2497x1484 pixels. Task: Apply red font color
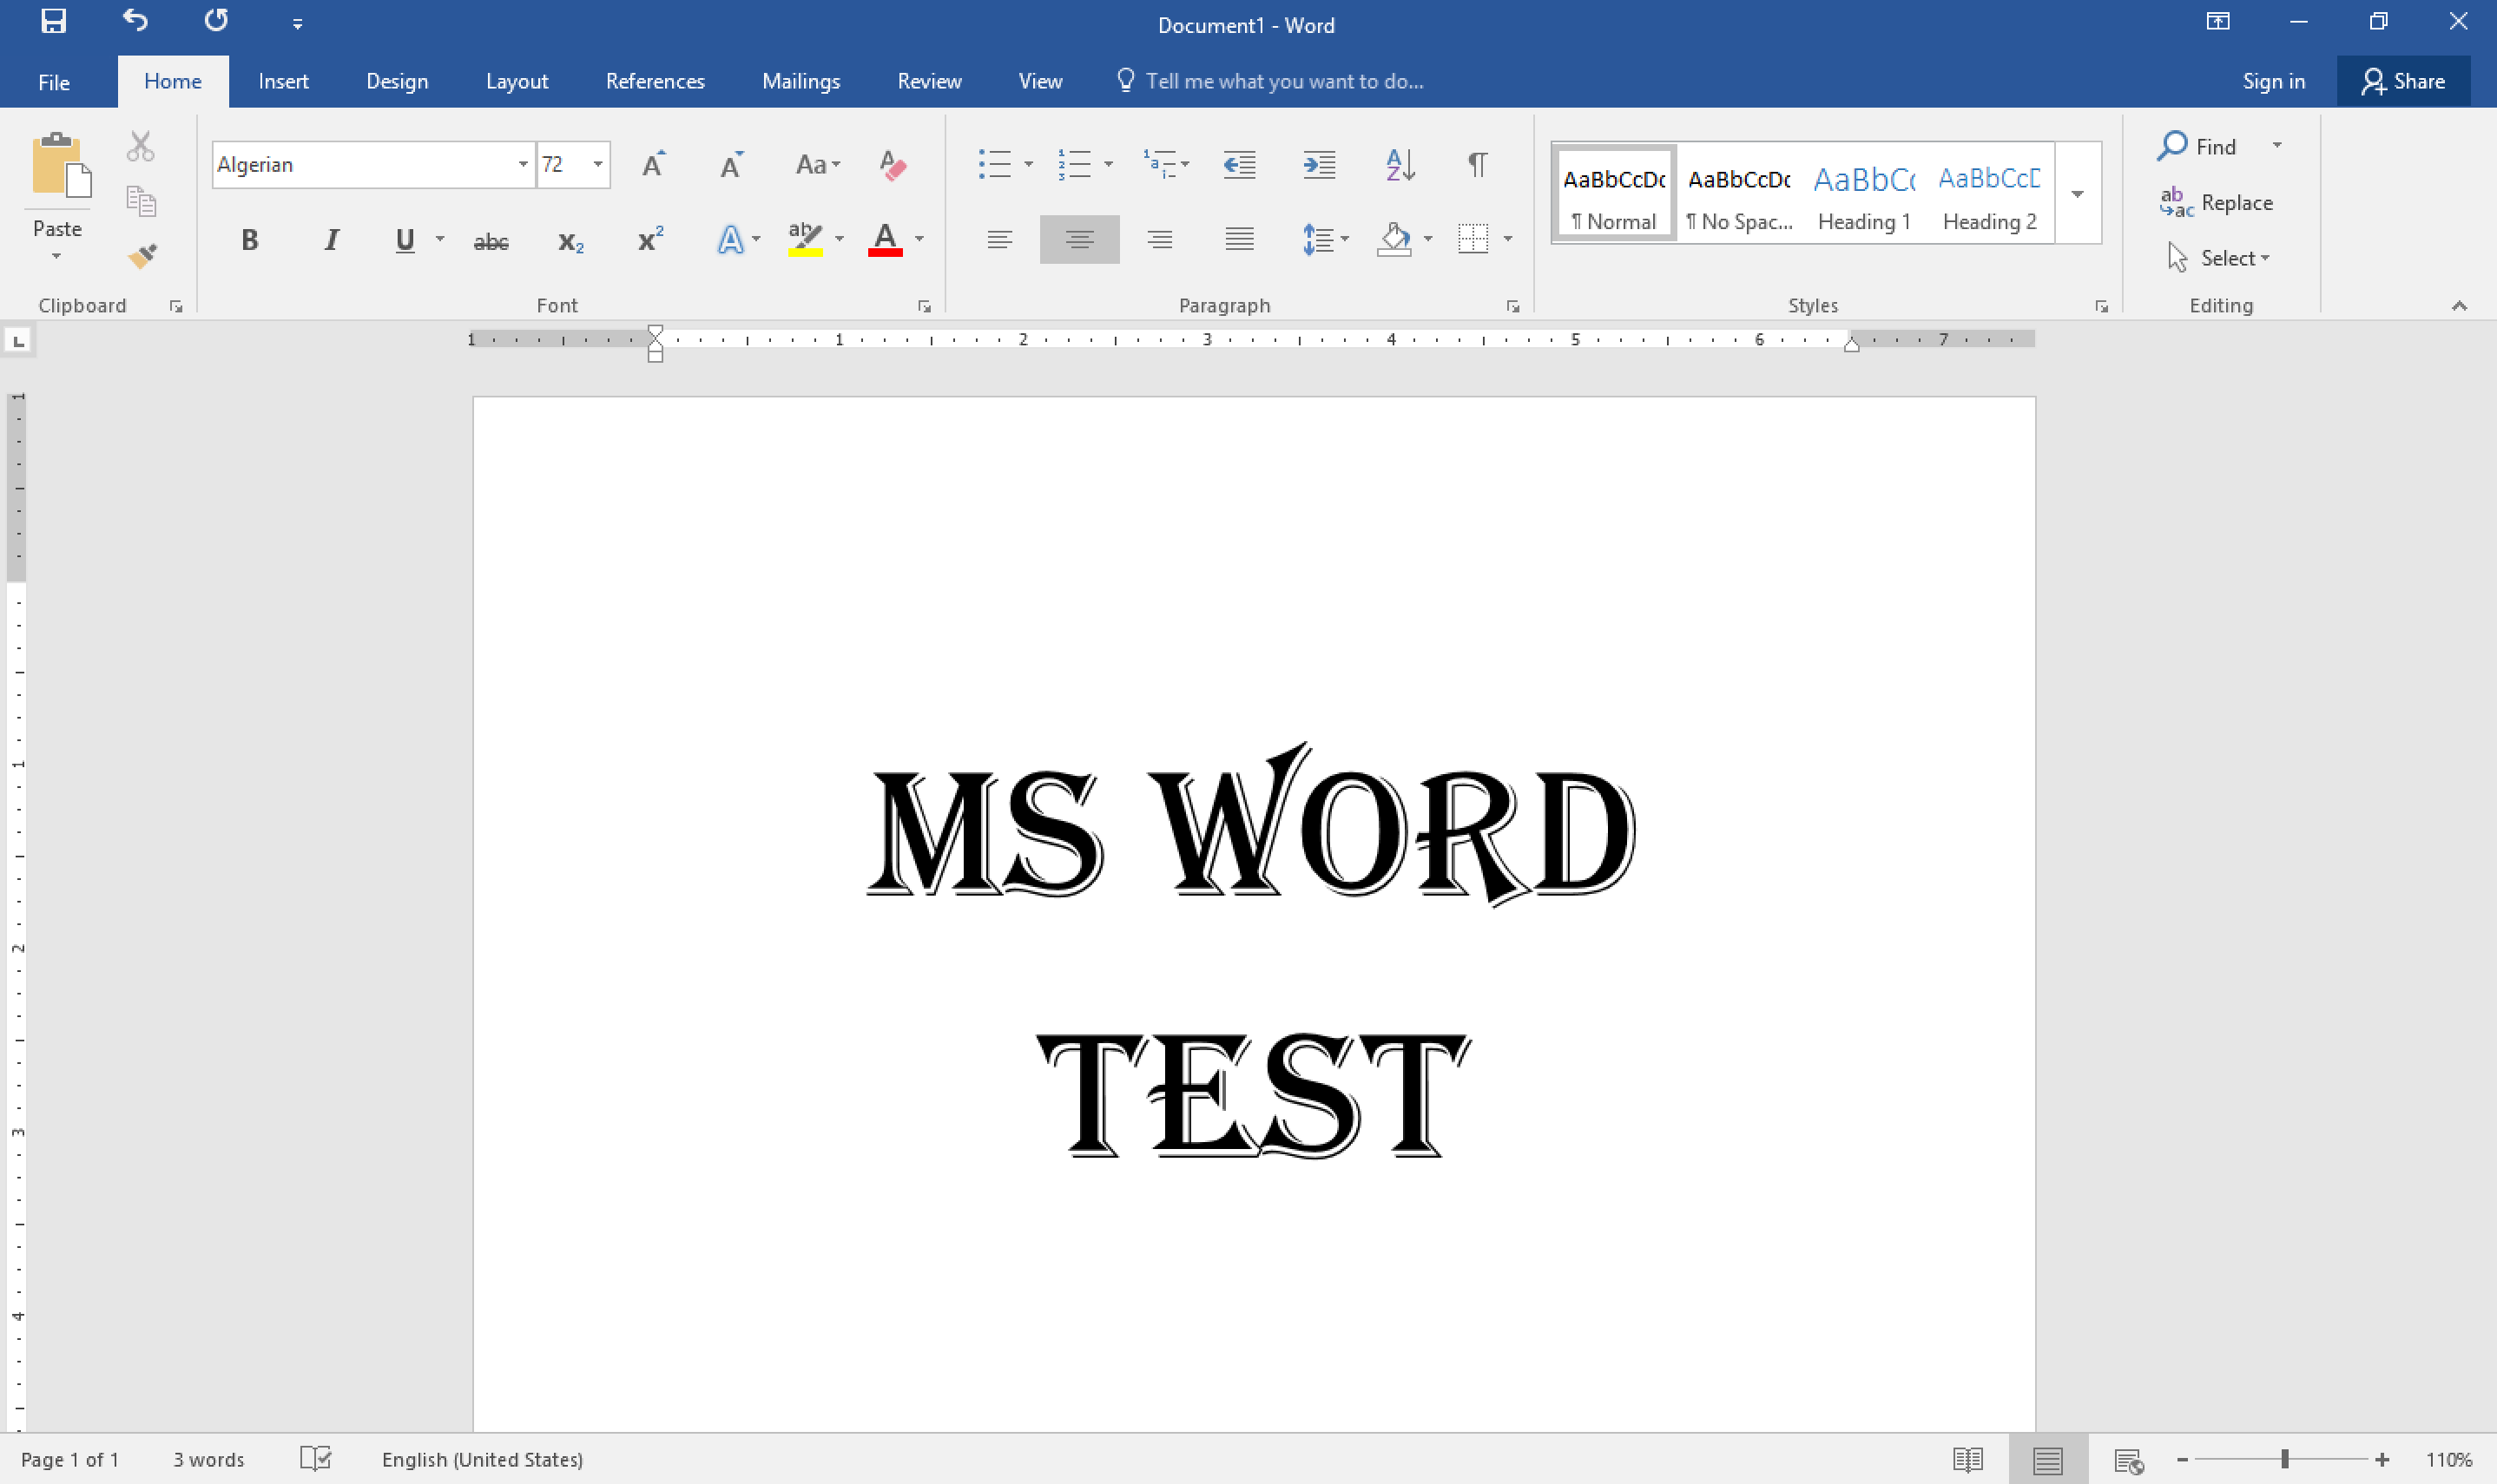coord(886,240)
